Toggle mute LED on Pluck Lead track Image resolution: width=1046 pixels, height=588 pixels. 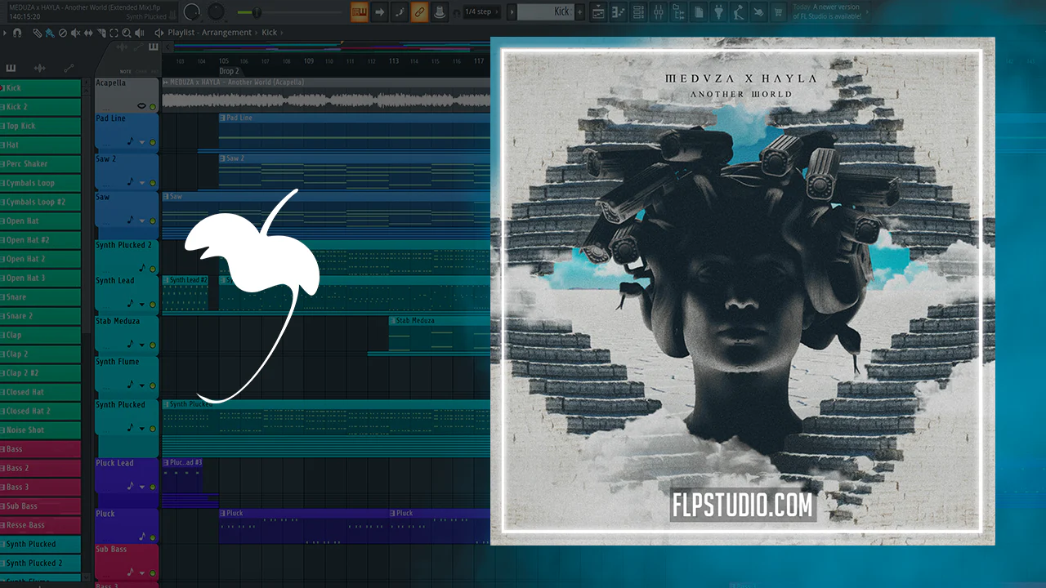(153, 486)
